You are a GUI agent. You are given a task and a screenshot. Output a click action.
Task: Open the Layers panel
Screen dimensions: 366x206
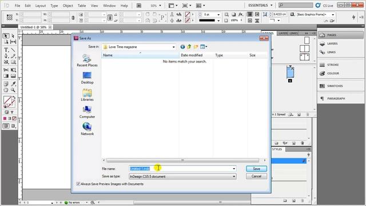[340, 43]
